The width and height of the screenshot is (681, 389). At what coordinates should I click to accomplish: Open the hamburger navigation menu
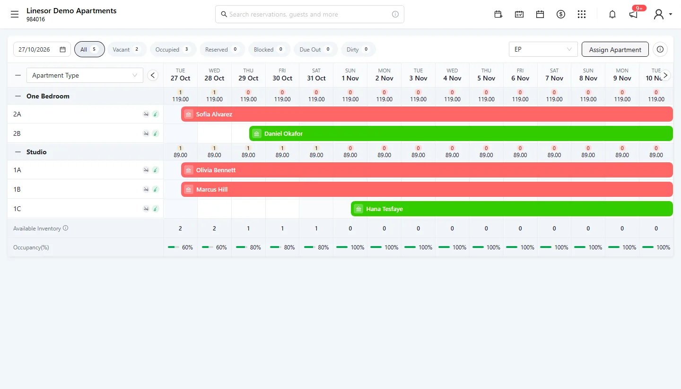[15, 14]
